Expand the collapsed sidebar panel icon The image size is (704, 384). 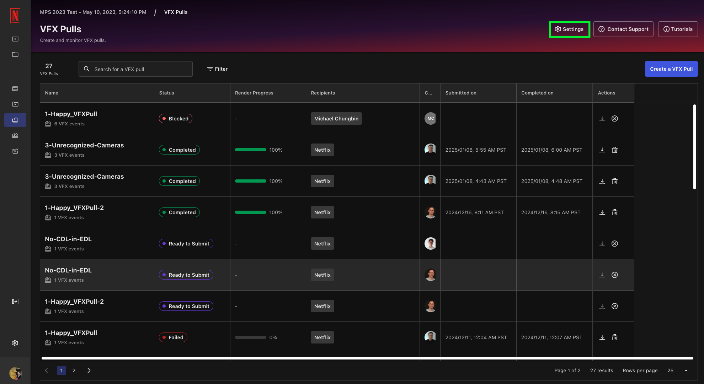pyautogui.click(x=15, y=302)
